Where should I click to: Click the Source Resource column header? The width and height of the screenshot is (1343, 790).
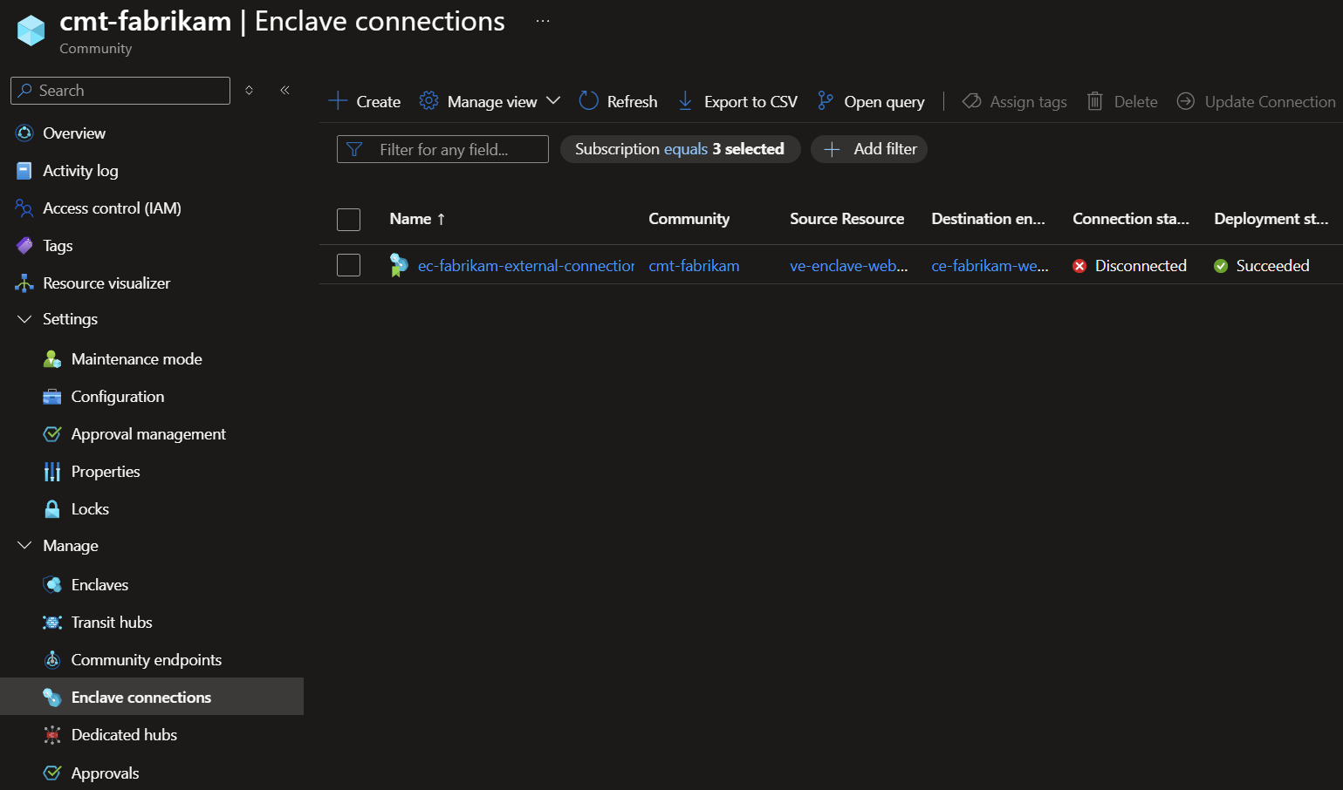[x=847, y=219]
